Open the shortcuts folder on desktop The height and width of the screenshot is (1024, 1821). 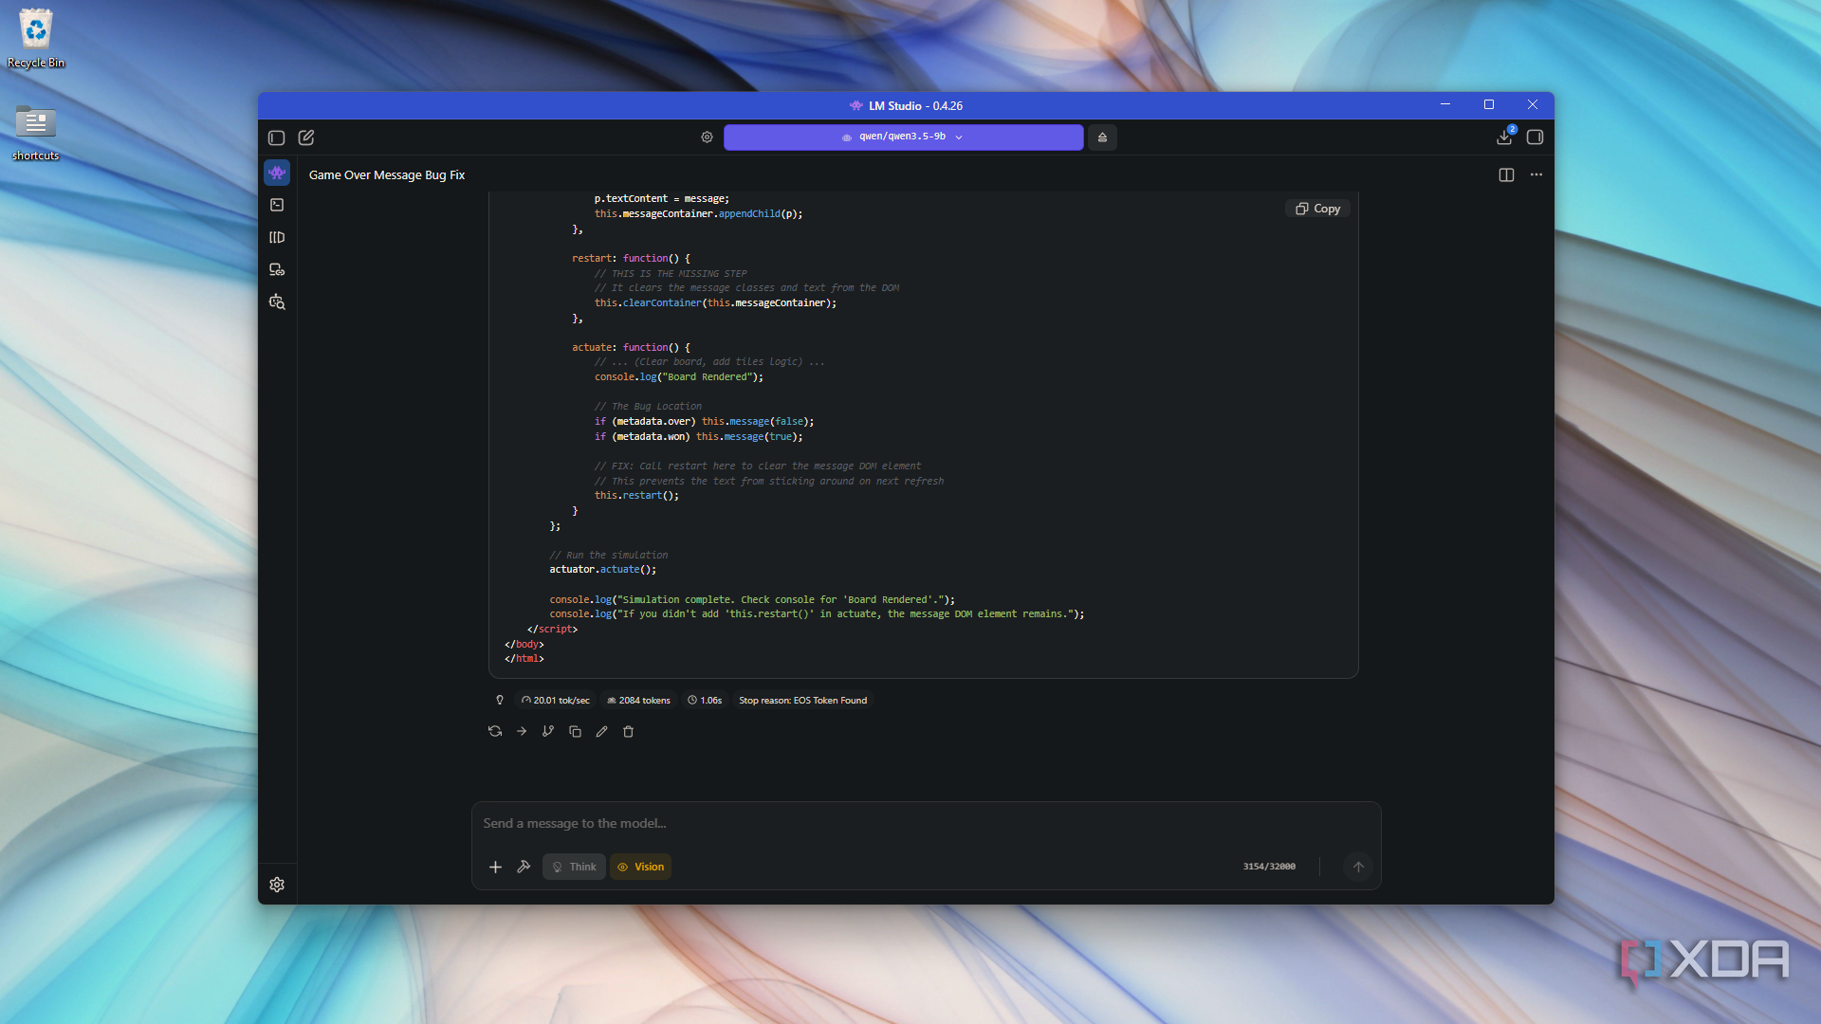click(x=36, y=132)
